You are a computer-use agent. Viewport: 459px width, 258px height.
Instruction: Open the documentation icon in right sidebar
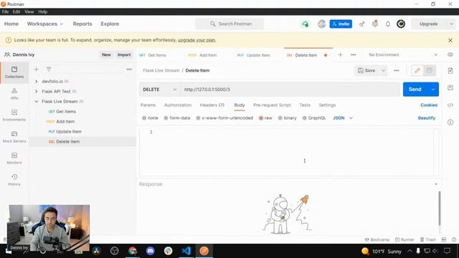[x=450, y=71]
